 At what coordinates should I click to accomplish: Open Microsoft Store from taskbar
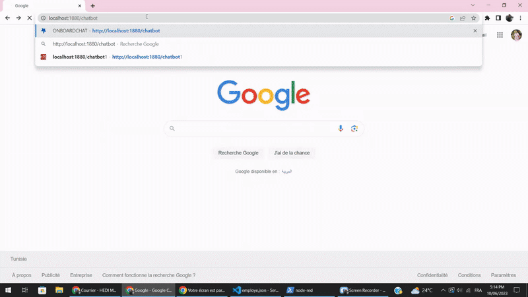[x=42, y=290]
